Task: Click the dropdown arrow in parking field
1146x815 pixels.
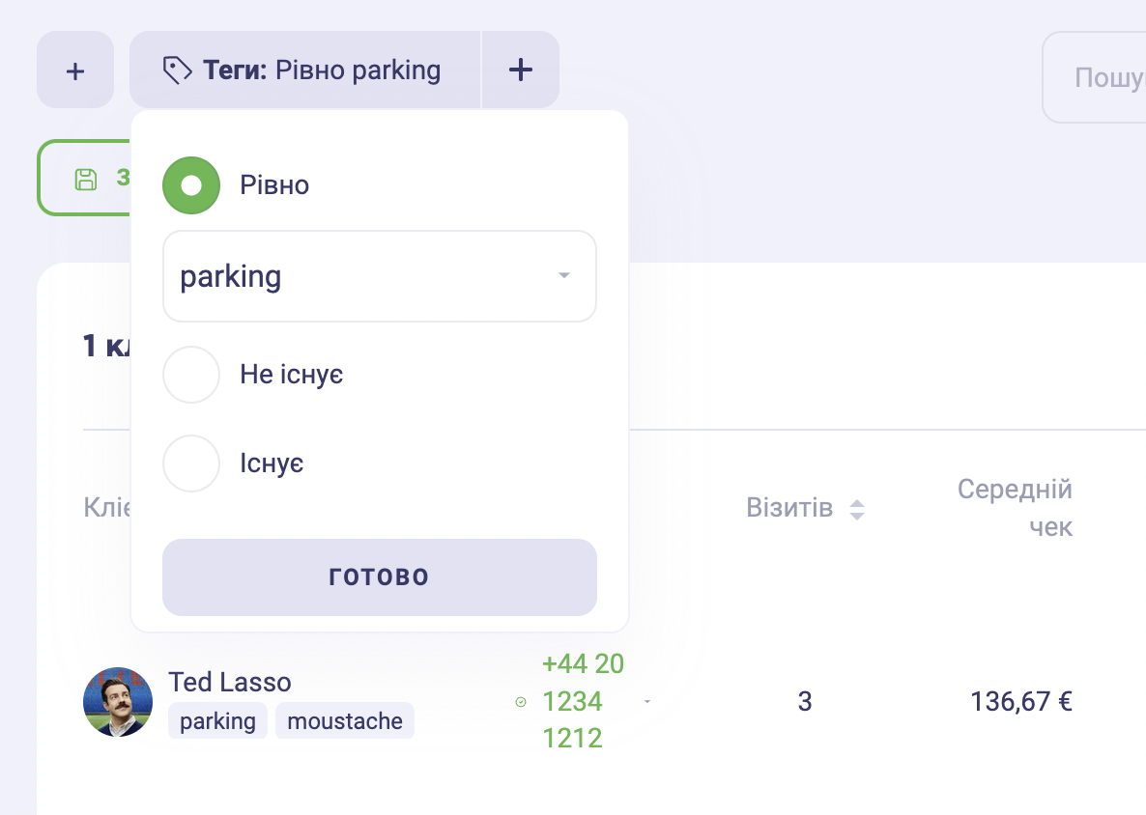Action: pyautogui.click(x=563, y=275)
